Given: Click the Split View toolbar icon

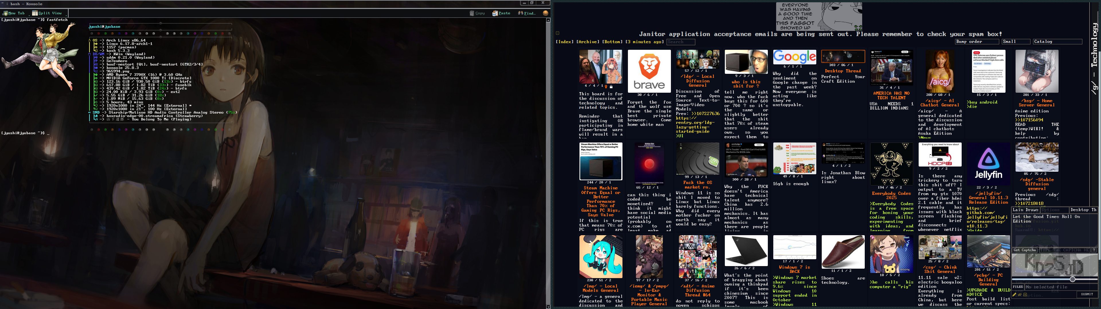Looking at the screenshot, I should 35,13.
